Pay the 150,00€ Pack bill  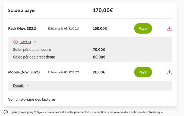tap(143, 28)
